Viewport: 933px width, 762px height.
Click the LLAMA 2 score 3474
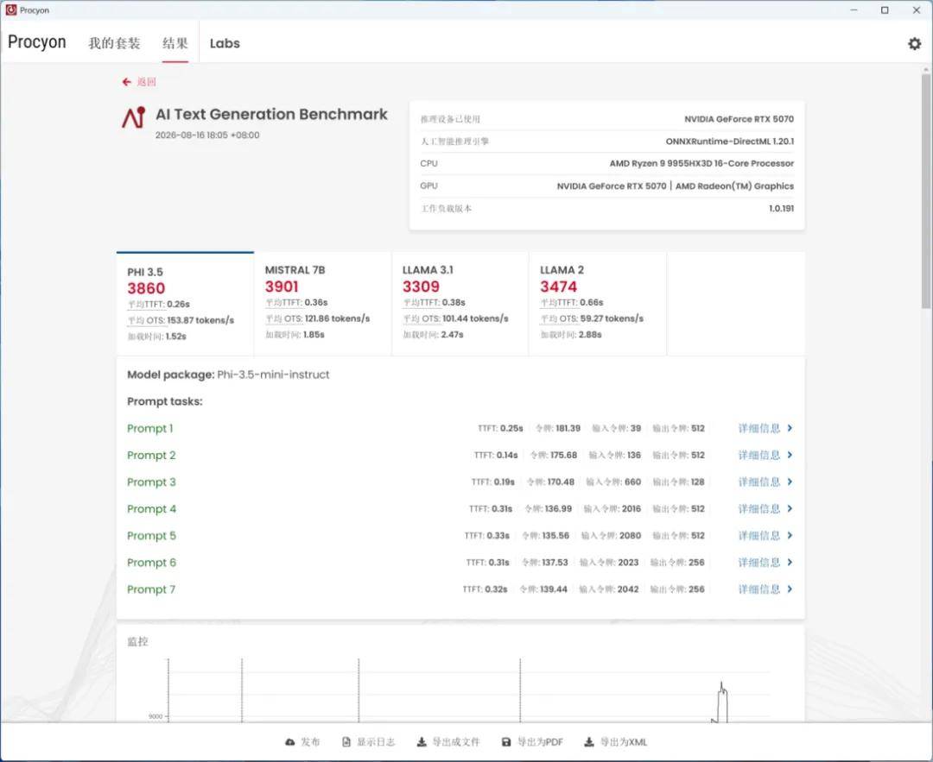click(558, 287)
